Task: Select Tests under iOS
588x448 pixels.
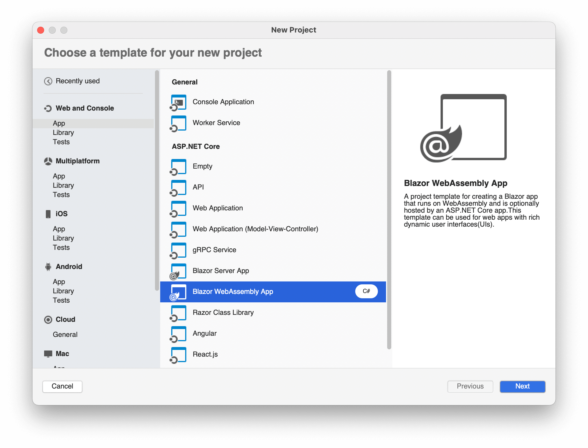Action: [61, 248]
